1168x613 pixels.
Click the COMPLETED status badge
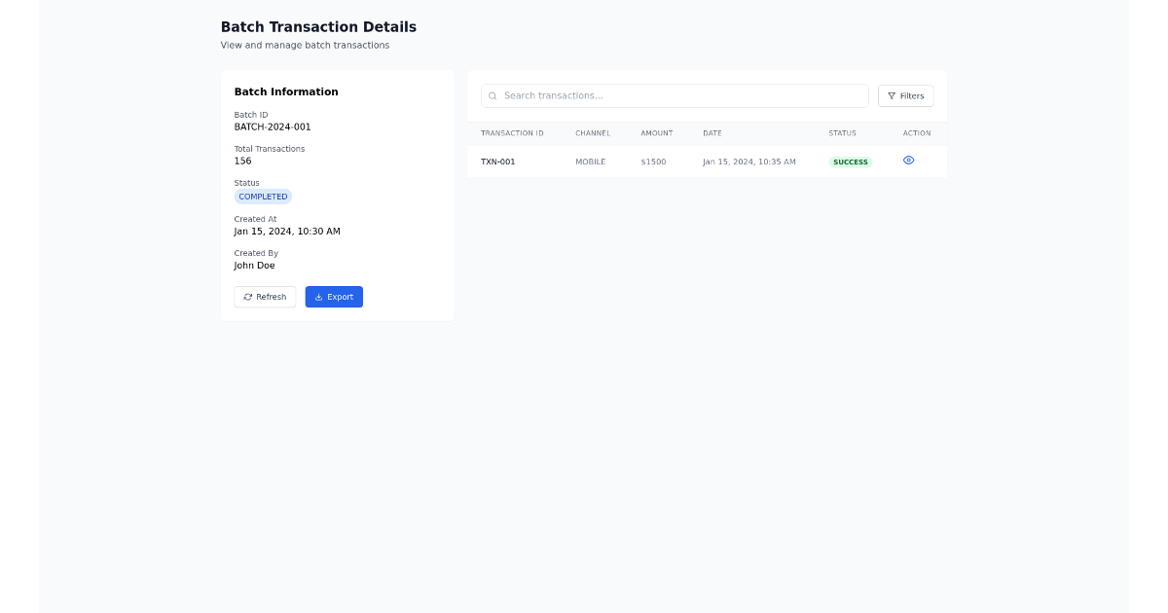coord(263,196)
